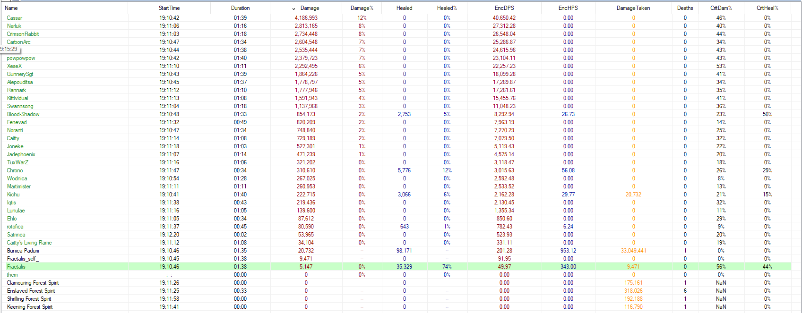
Task: Select the highlighted Fractalis row
Action: tap(16, 267)
